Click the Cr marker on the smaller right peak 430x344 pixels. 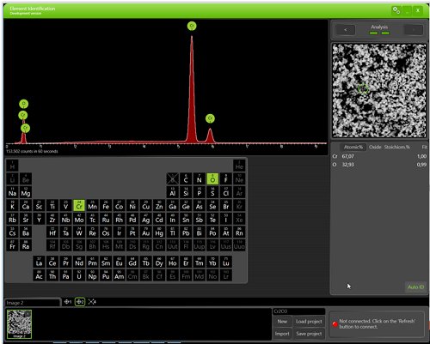pyautogui.click(x=210, y=118)
